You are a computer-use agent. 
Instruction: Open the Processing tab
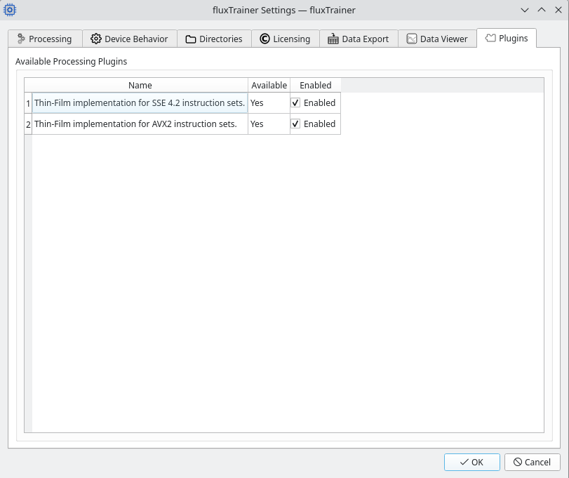click(x=45, y=39)
